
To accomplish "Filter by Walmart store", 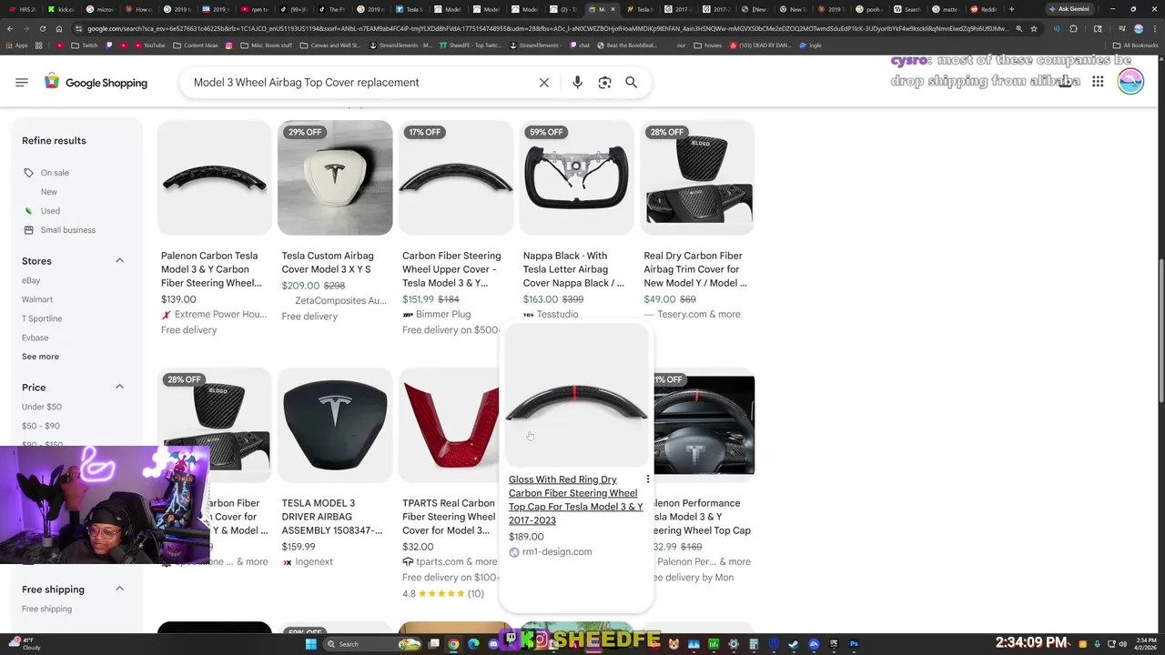I will pos(37,299).
